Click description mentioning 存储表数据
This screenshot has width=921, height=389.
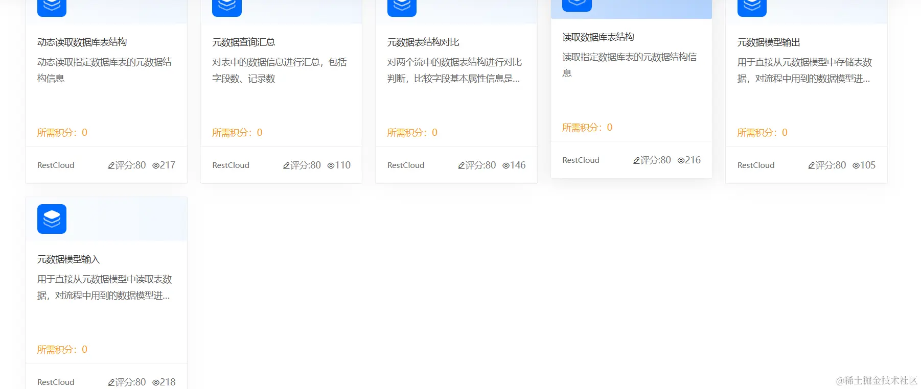coord(804,70)
